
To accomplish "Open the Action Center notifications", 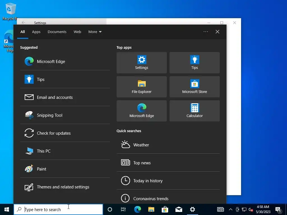I will click(278, 209).
